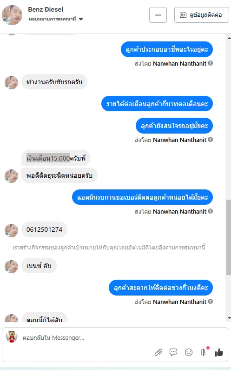This screenshot has height=370, width=231.
Task: Click help icon beside first Nanwhan Nanthanit label
Action: (211, 63)
